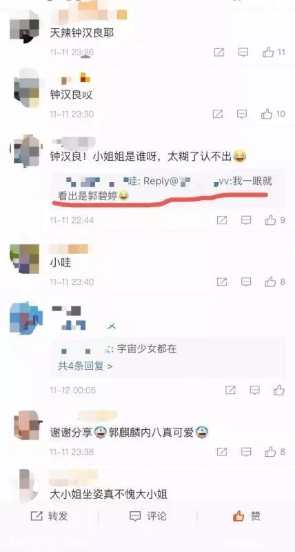Like the 11-12 00:05 comment
The width and height of the screenshot is (295, 552).
[279, 390]
